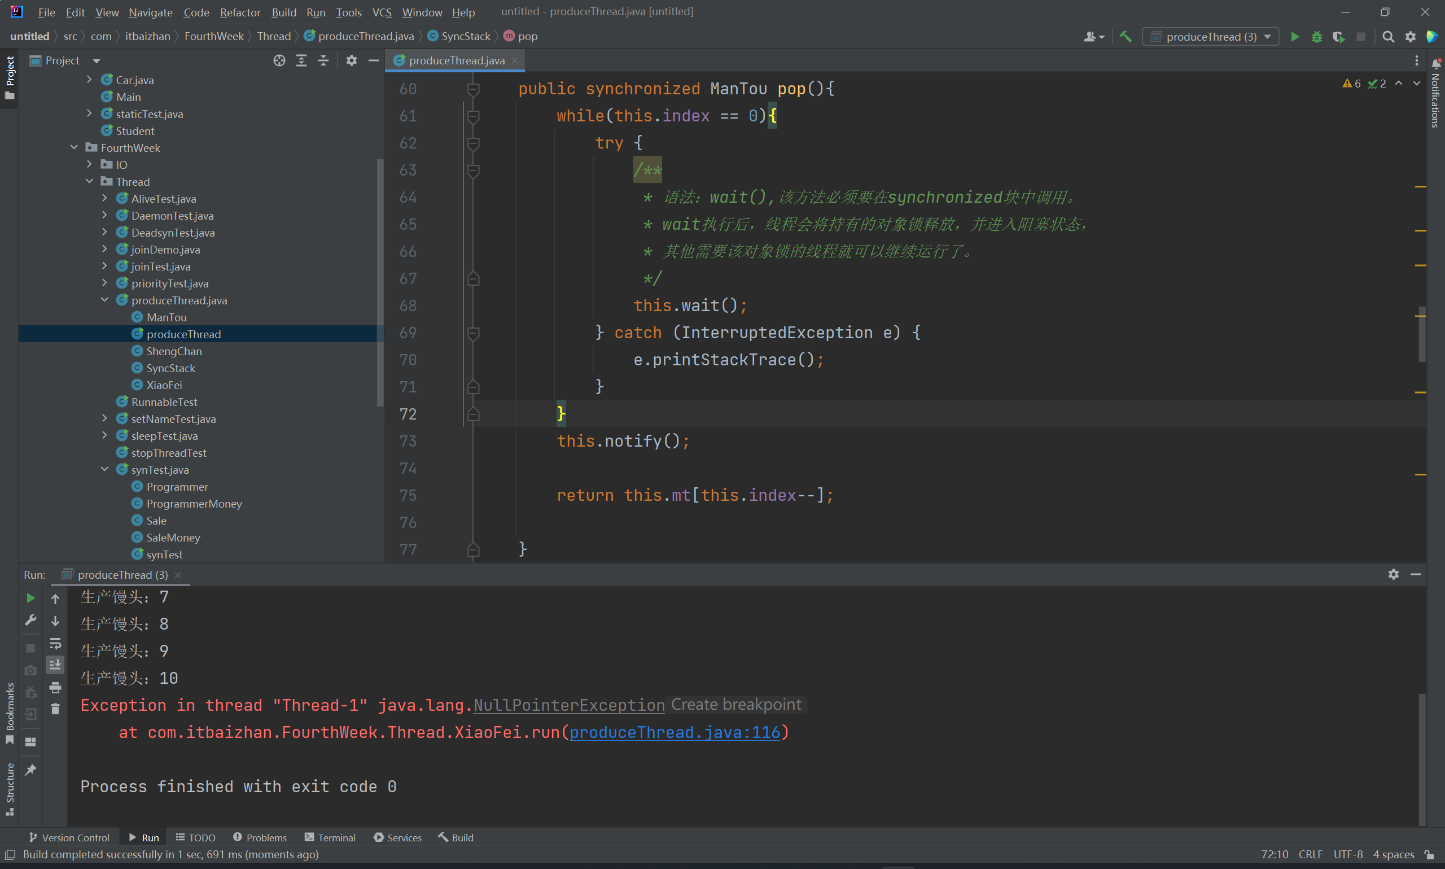
Task: Collapse the FourthWeek folder
Action: pyautogui.click(x=75, y=147)
